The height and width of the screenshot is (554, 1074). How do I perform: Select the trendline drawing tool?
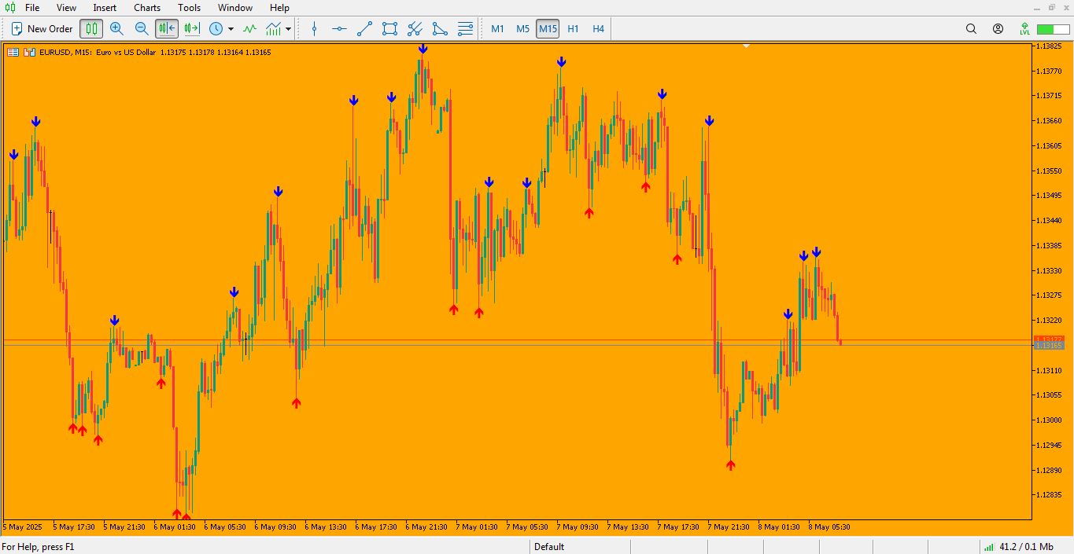[364, 29]
